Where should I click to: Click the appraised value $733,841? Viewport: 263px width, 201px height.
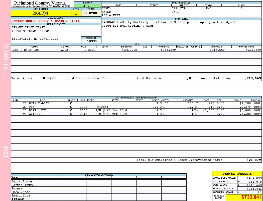254,189
